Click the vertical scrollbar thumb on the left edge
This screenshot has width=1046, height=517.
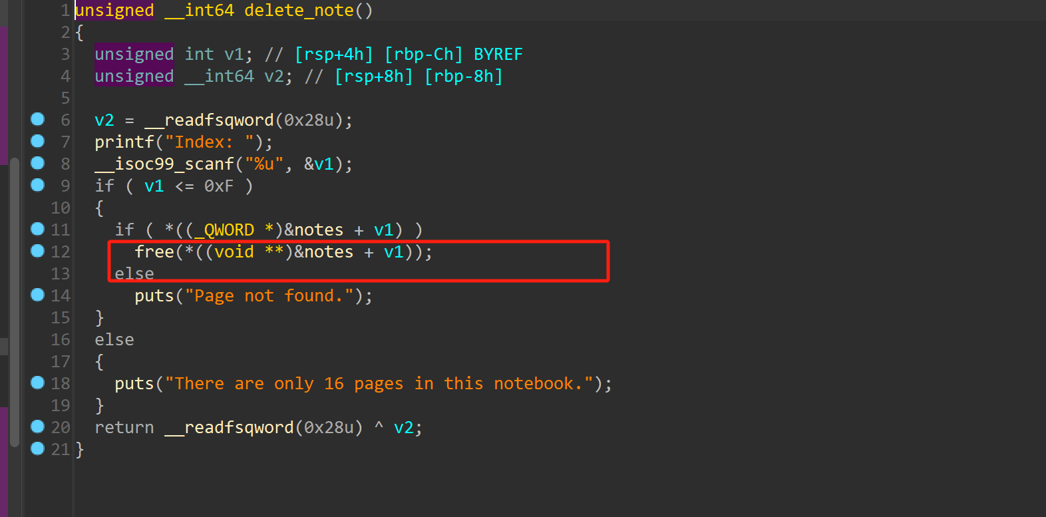pyautogui.click(x=15, y=303)
